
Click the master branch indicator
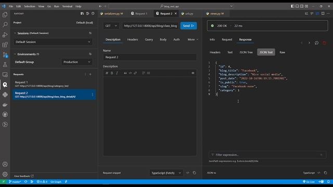tap(15, 182)
